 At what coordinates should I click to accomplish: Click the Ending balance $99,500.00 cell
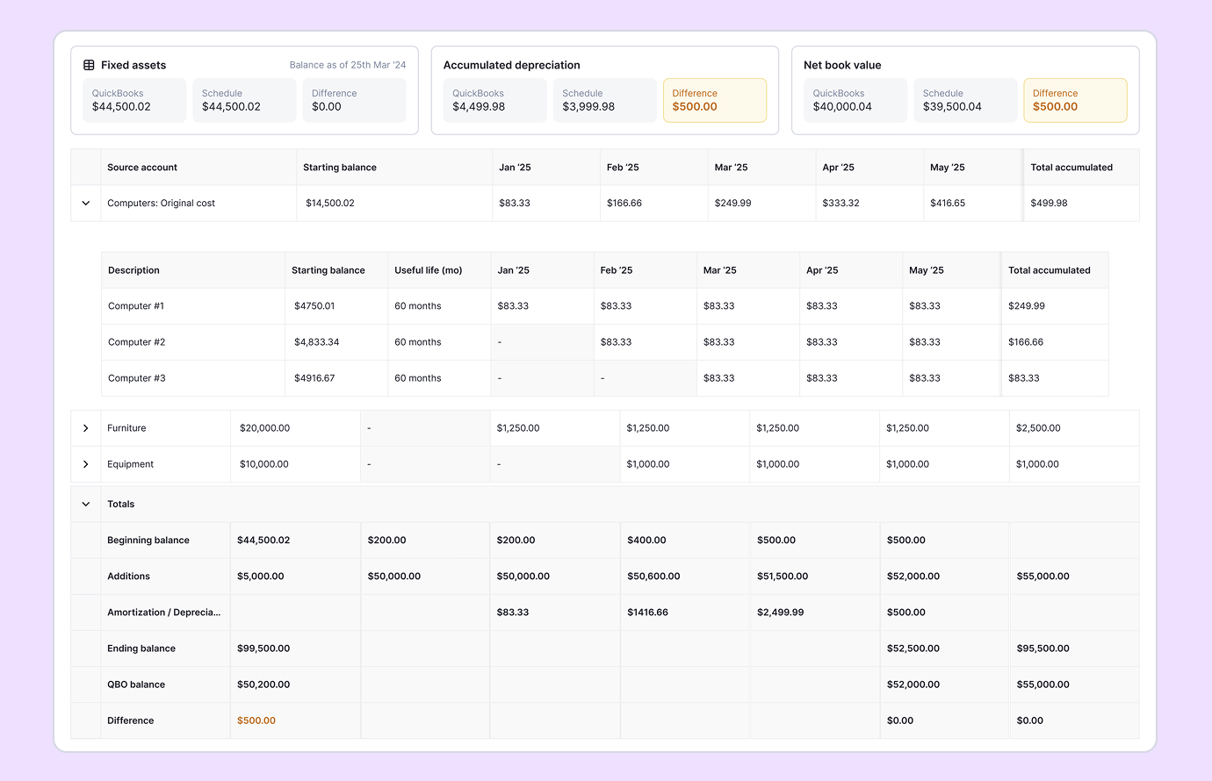click(x=263, y=648)
